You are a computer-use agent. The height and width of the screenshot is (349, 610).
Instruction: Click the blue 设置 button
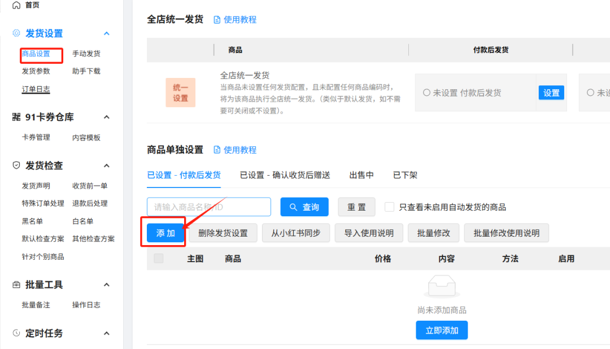pyautogui.click(x=551, y=93)
